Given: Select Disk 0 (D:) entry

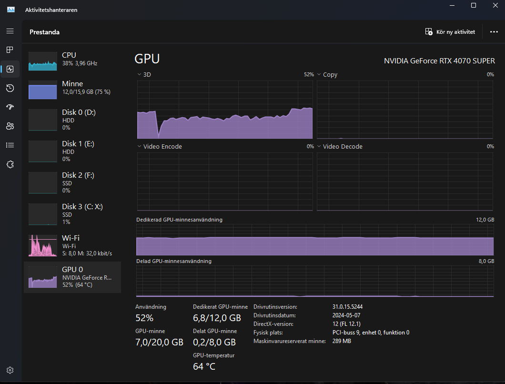Looking at the screenshot, I should click(x=72, y=120).
